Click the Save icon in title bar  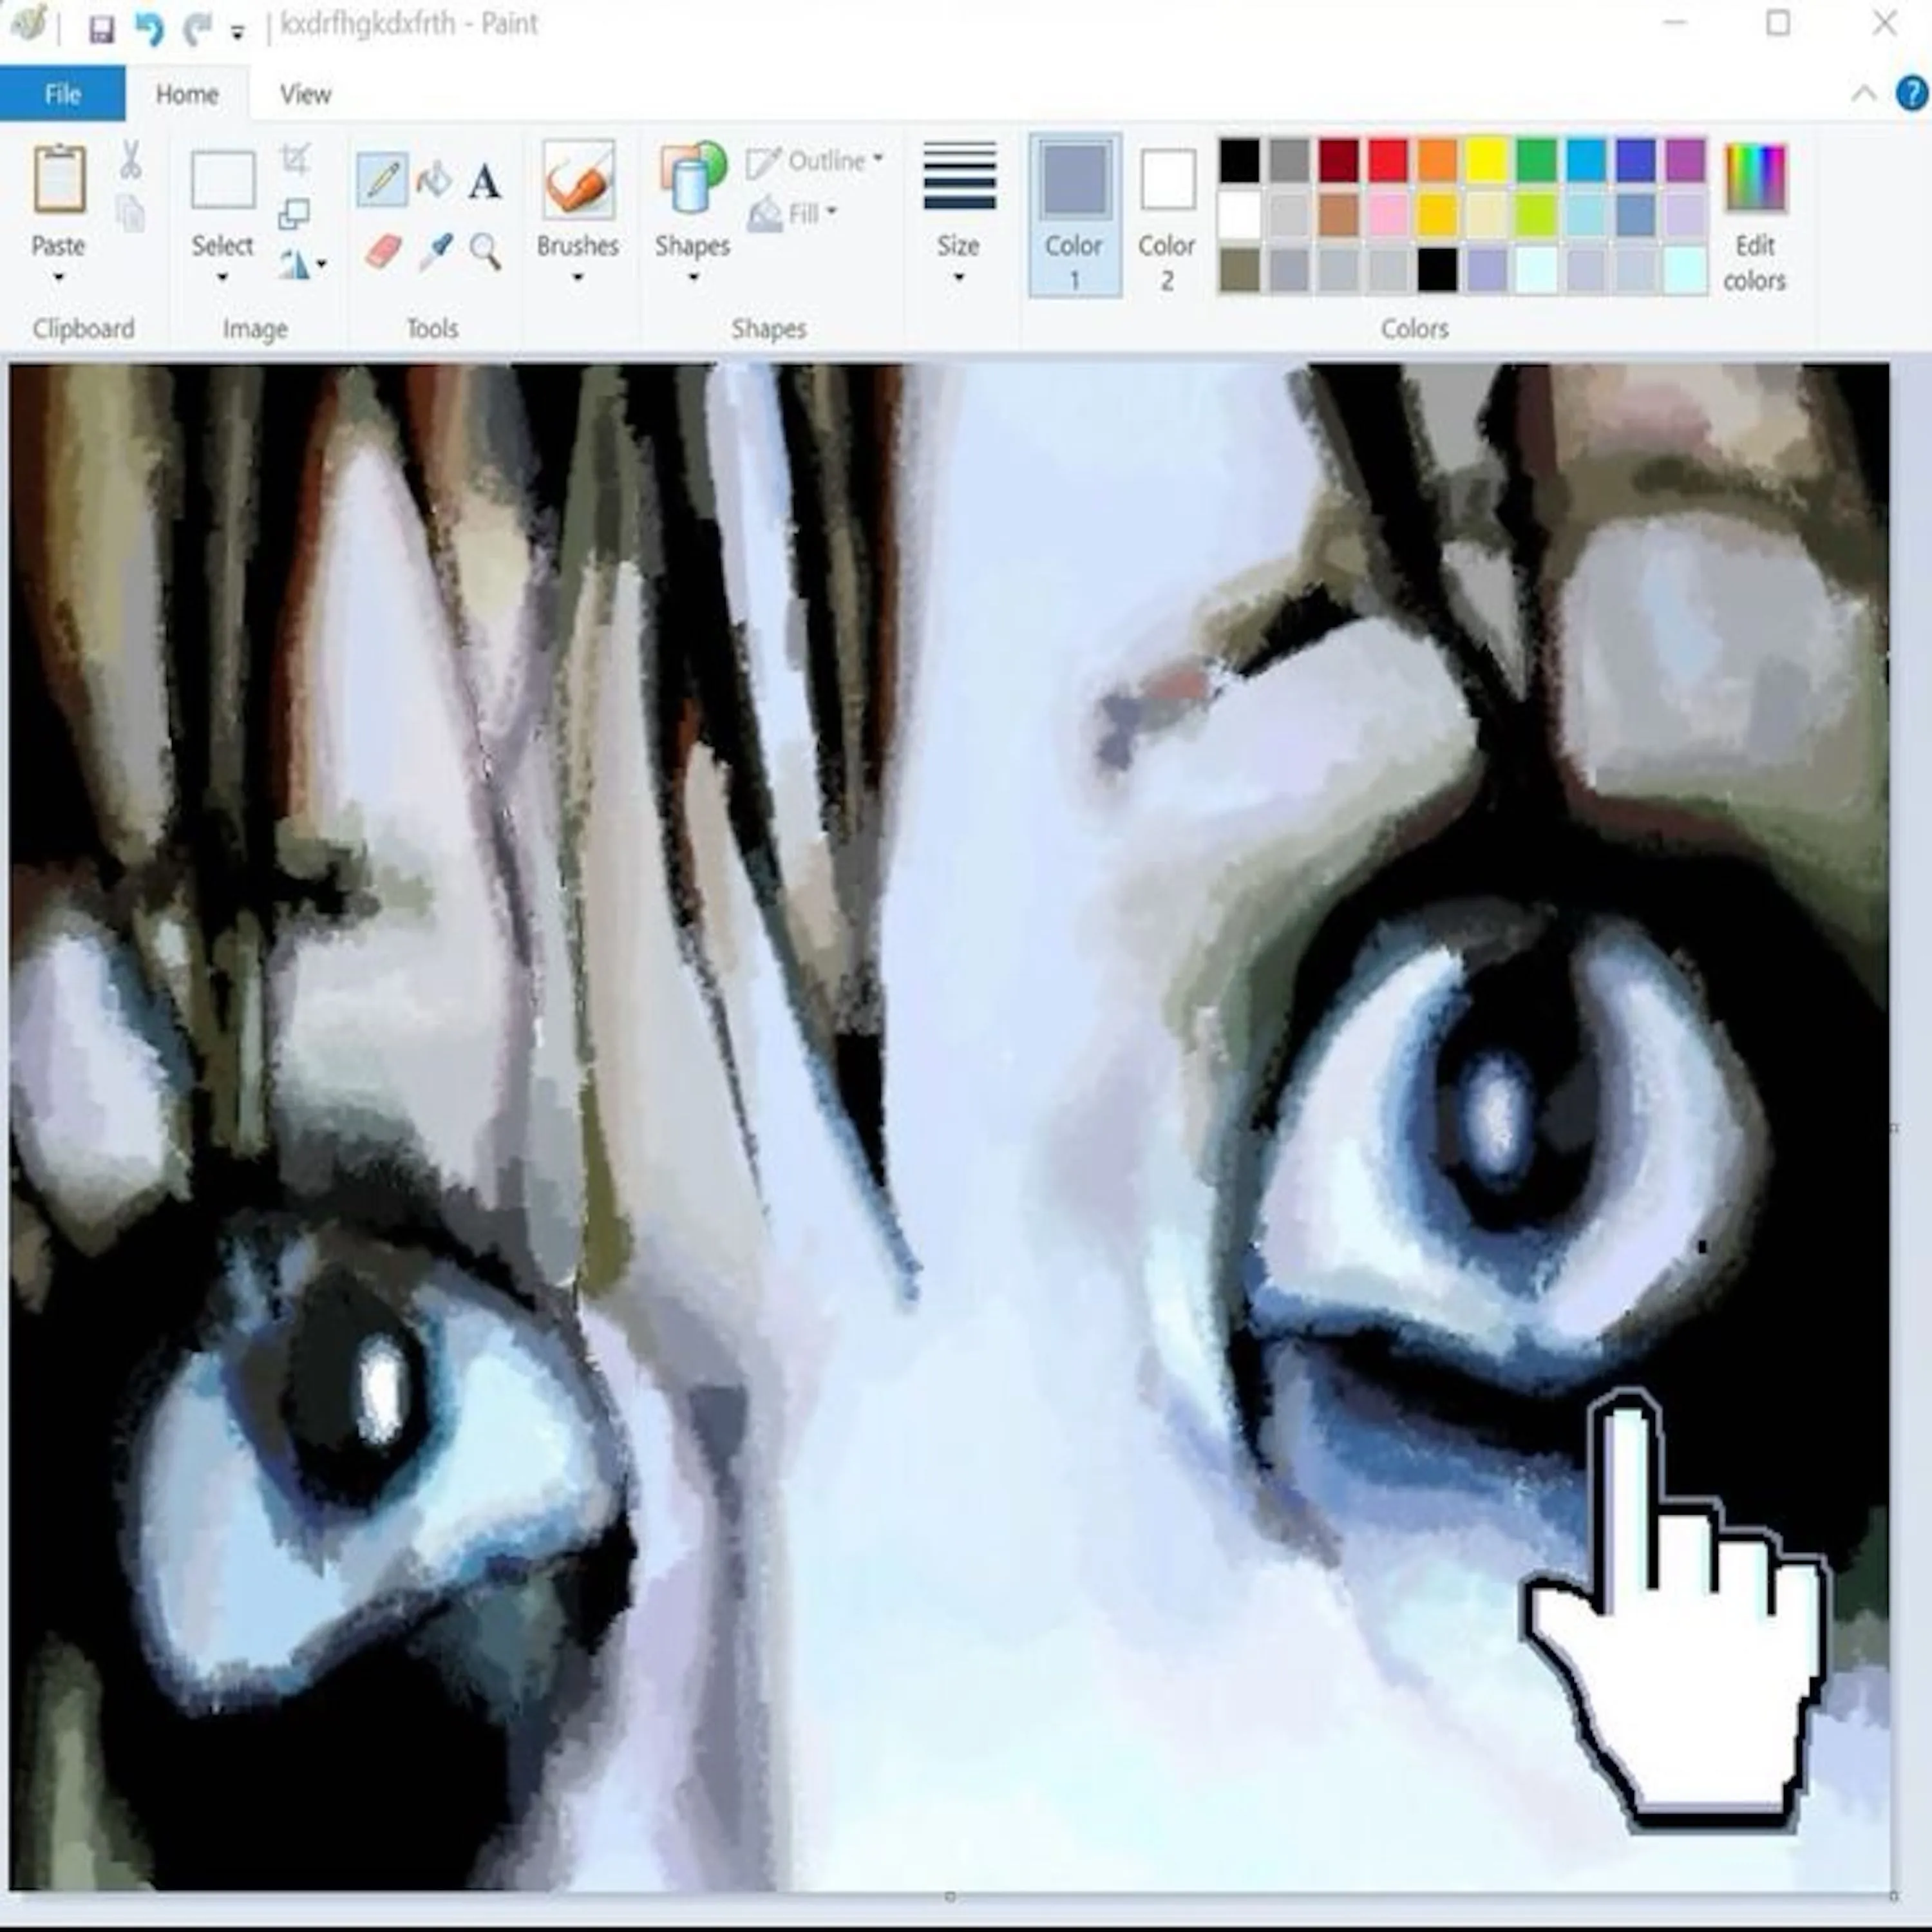(101, 30)
